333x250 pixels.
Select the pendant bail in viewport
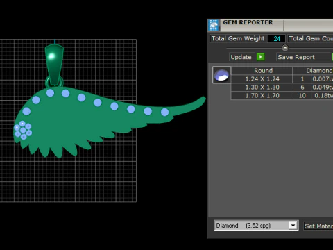tap(54, 66)
